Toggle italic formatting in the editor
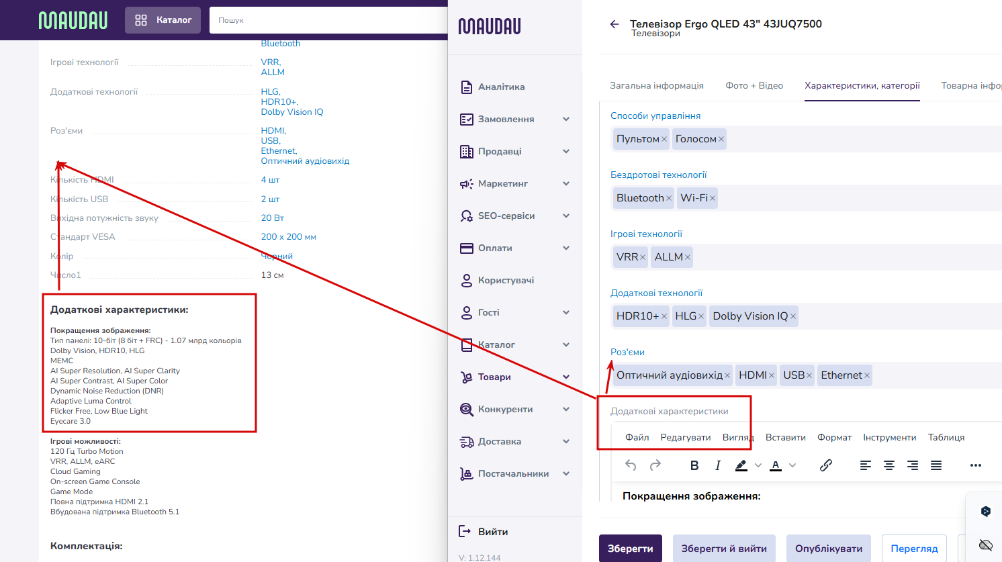 [718, 465]
